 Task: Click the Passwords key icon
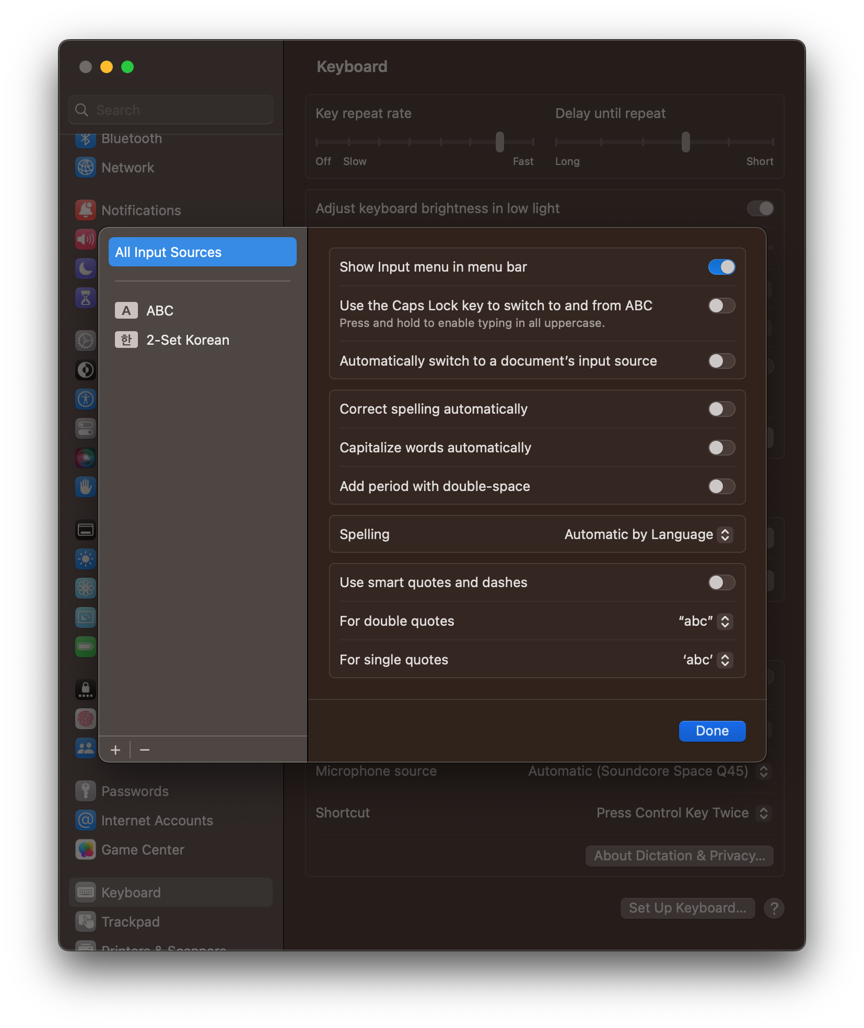[86, 791]
